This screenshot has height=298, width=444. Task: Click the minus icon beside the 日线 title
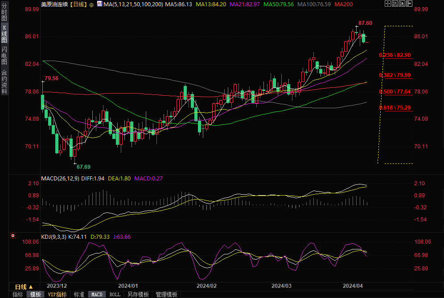tap(91, 4)
